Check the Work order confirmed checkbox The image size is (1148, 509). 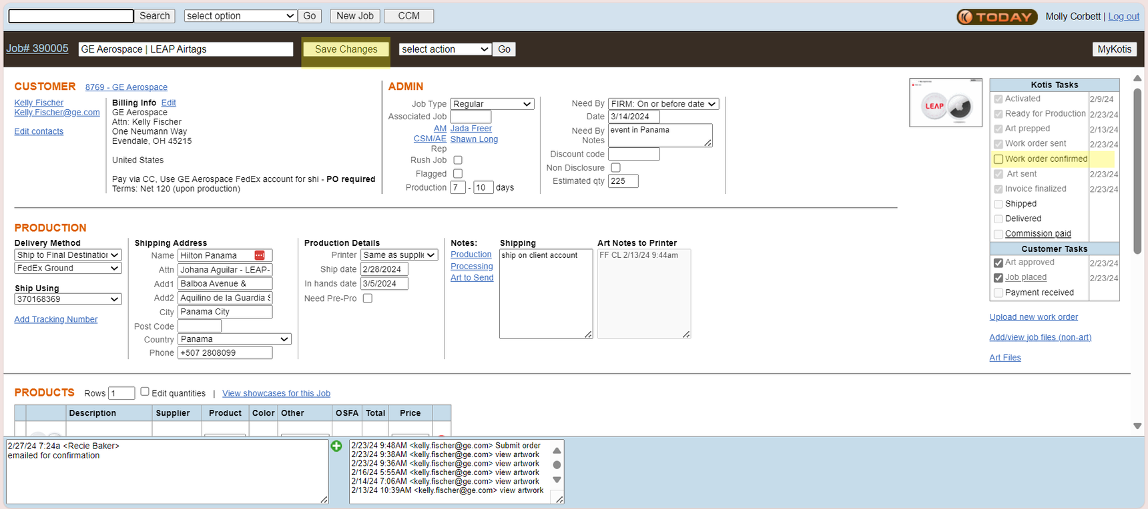[998, 159]
